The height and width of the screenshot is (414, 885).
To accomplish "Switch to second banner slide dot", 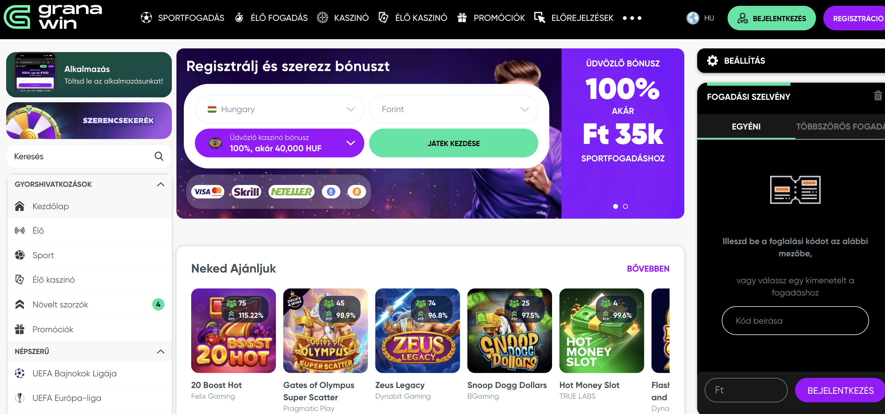I will tap(625, 206).
